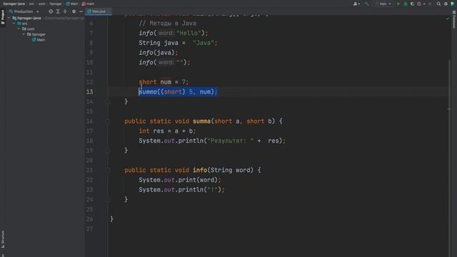Select the itproger package in project tree
Screen dimensions: 457x257
[36, 34]
